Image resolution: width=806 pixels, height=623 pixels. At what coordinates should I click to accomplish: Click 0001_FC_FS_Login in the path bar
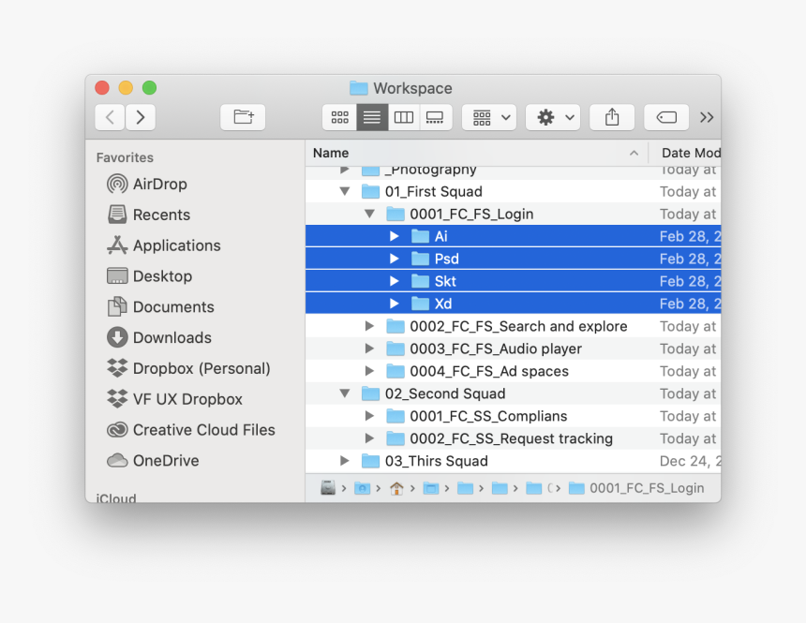pyautogui.click(x=636, y=488)
